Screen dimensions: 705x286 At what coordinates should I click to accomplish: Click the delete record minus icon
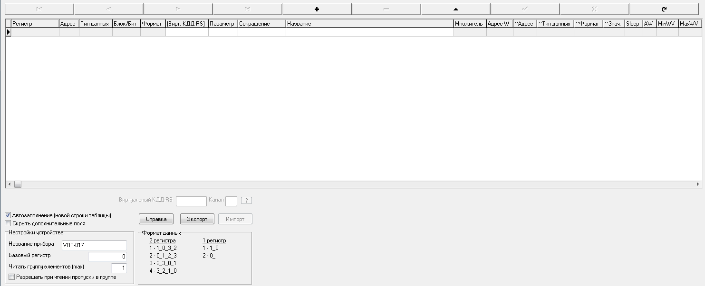[x=386, y=9]
